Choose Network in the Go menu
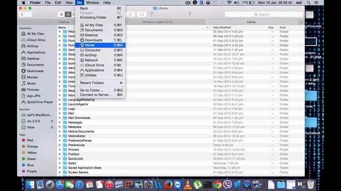341x191 pixels. click(100, 60)
